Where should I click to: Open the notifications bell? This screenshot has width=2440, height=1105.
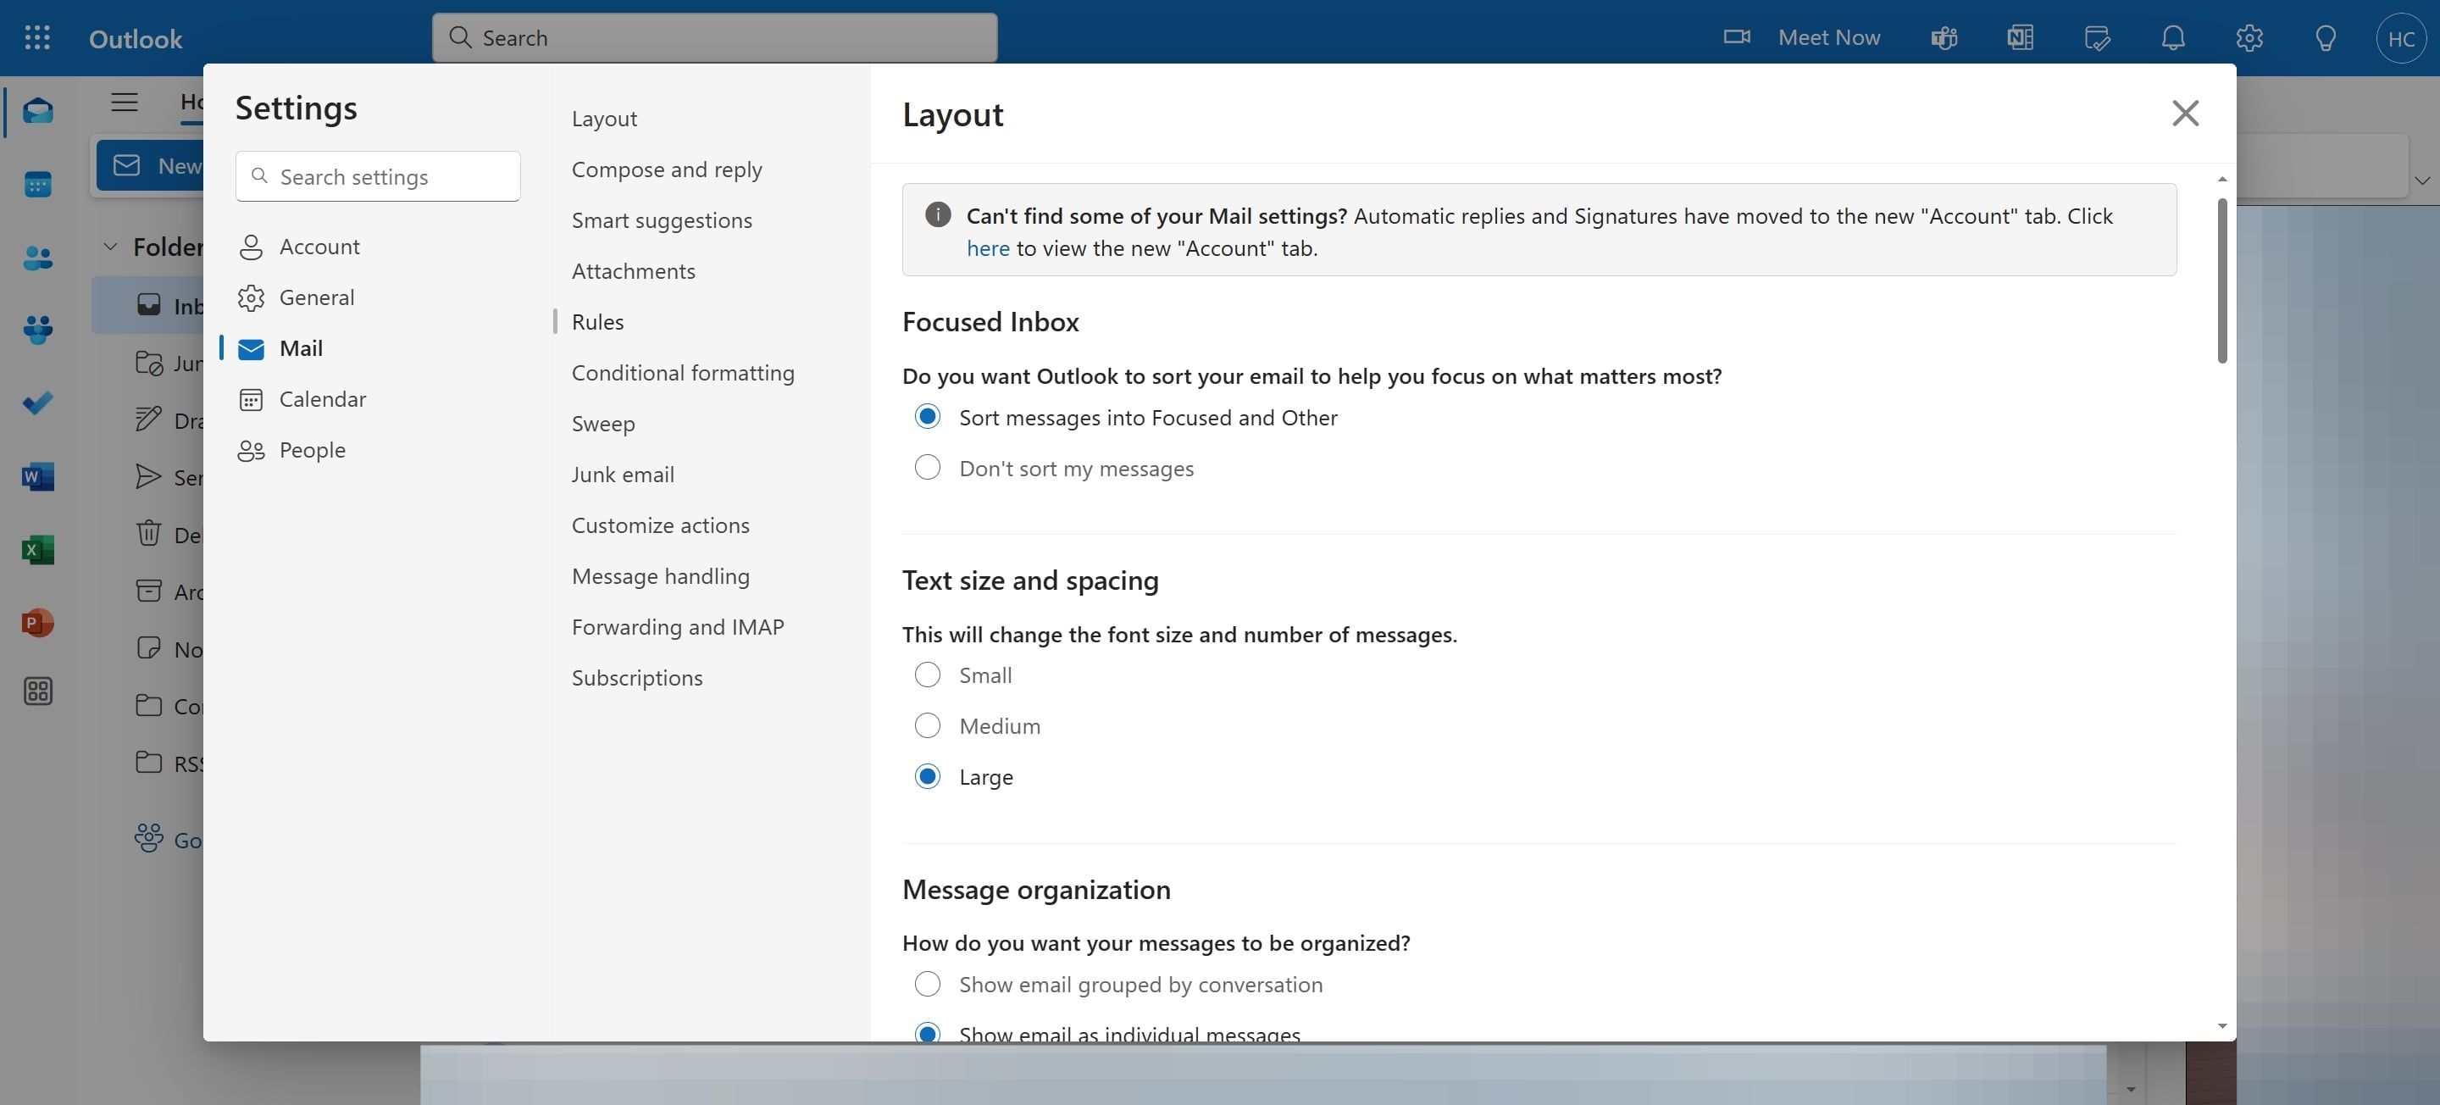click(x=2173, y=38)
